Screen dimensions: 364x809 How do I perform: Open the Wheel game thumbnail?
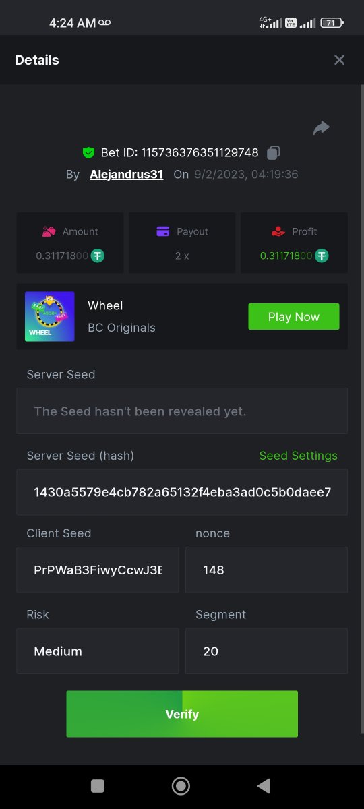[50, 317]
